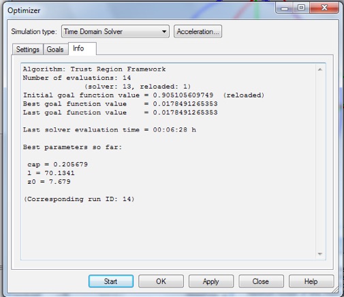344x297 pixels.
Task: Click the scroll-down arrow in Info box
Action: click(320, 253)
